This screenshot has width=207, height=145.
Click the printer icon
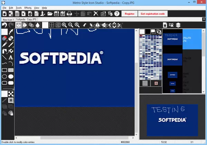(69, 14)
